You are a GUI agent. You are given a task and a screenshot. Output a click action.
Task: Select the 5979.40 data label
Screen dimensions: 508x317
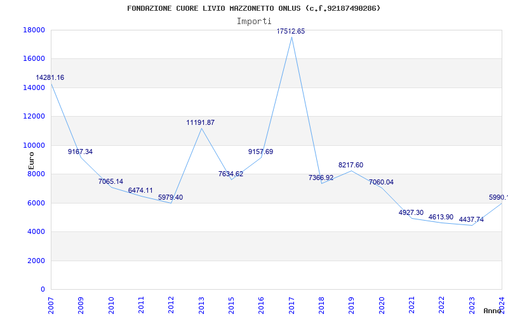coord(170,197)
